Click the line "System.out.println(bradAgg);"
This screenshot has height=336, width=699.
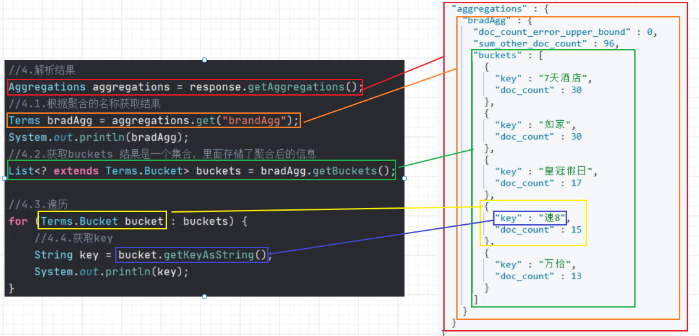[x=98, y=137]
